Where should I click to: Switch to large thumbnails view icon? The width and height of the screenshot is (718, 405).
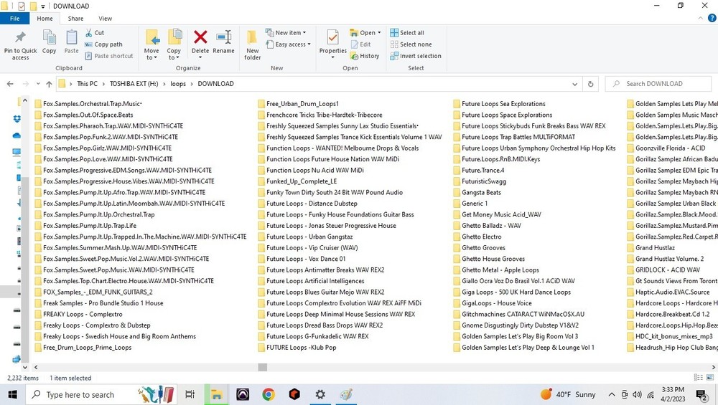click(710, 377)
